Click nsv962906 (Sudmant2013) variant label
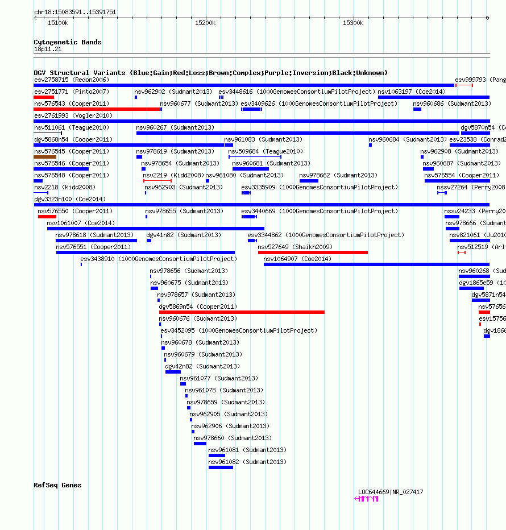The height and width of the screenshot is (530, 506). pos(230,427)
